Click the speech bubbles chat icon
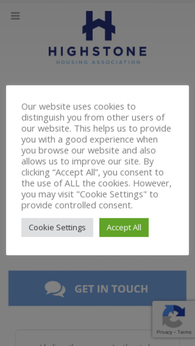Image resolution: width=195 pixels, height=346 pixels. pyautogui.click(x=55, y=288)
